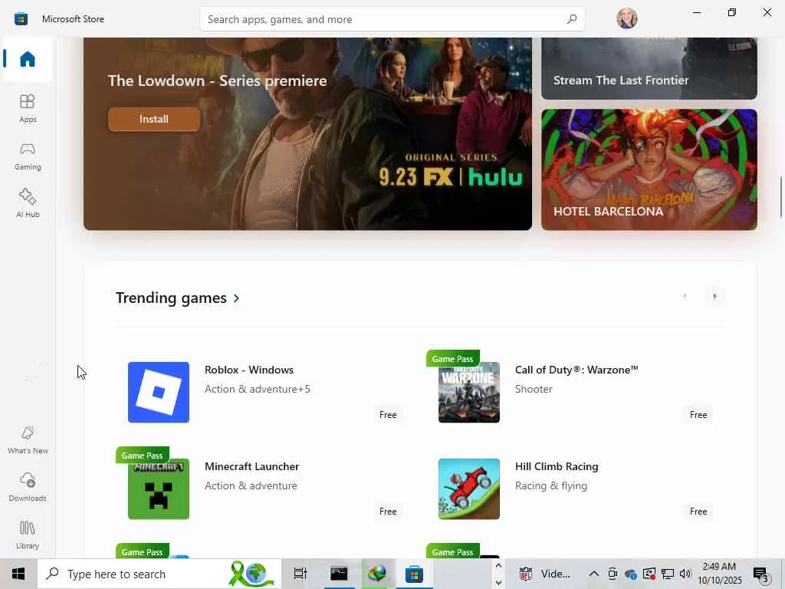Open Hill Climb Racing title

tap(557, 466)
